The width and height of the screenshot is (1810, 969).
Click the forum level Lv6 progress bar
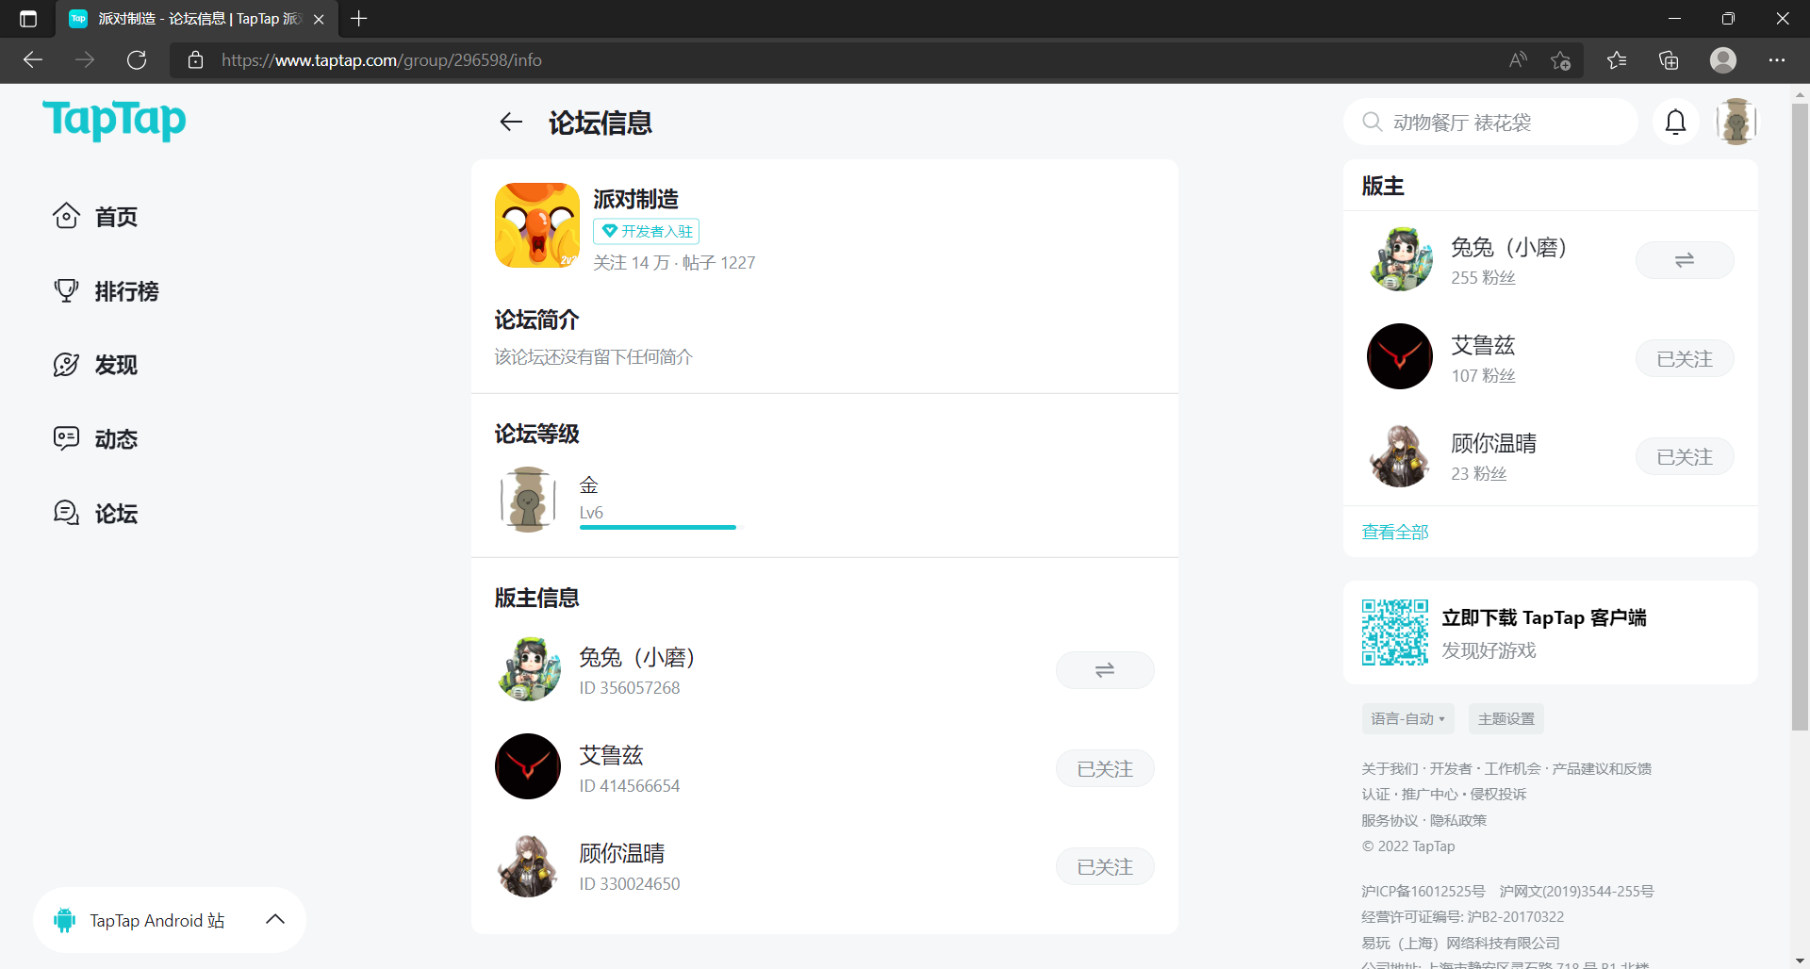(661, 527)
